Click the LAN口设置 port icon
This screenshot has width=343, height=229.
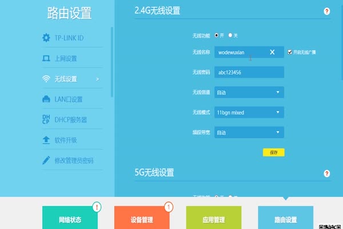[46, 99]
